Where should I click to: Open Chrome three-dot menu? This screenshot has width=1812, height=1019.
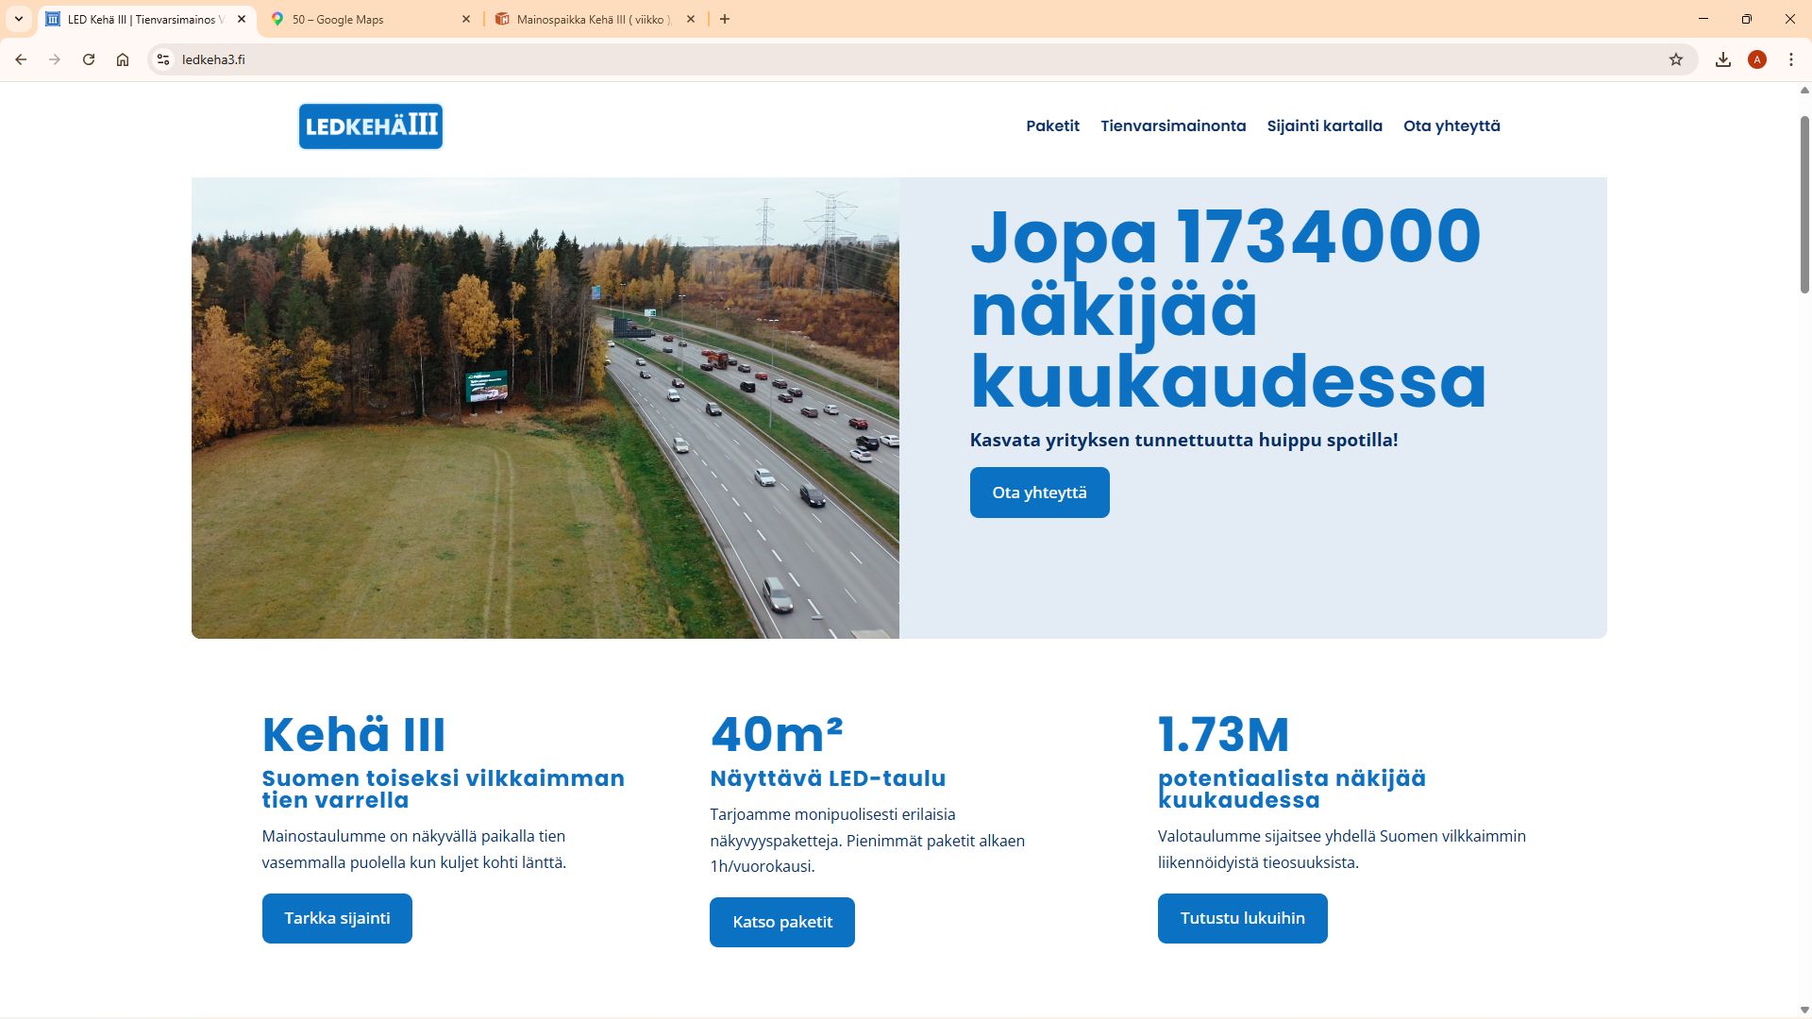[x=1791, y=59]
